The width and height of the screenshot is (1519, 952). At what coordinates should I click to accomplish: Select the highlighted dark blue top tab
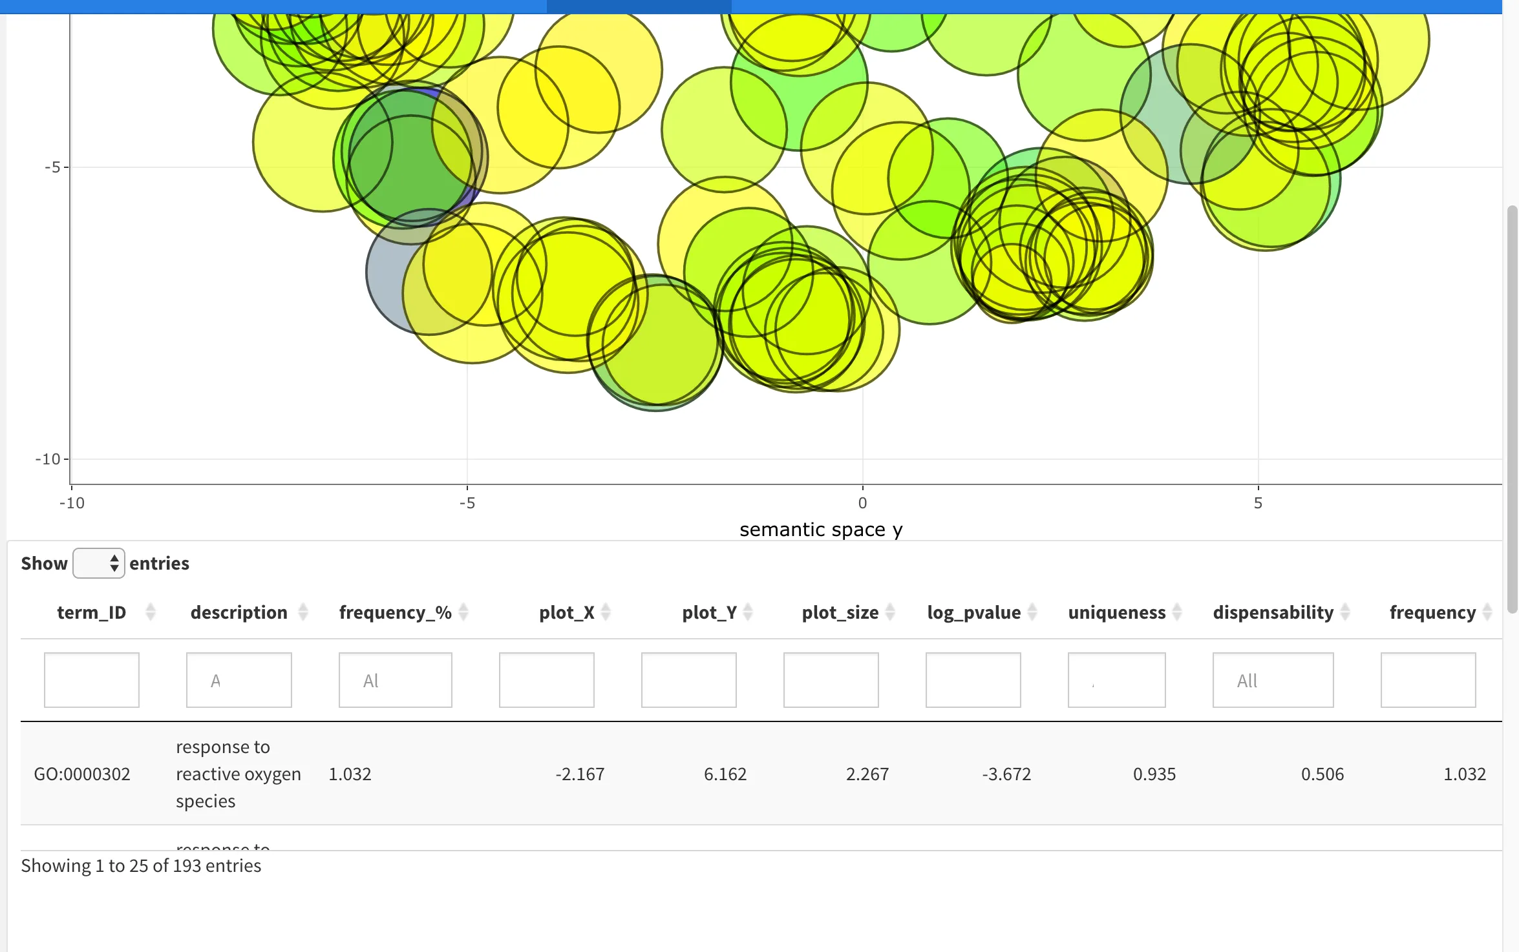(639, 6)
